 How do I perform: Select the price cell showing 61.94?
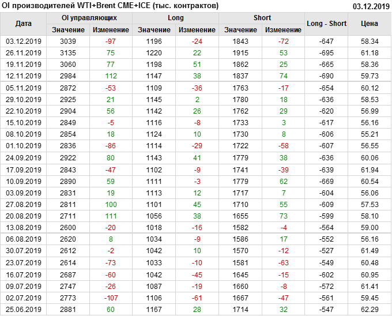[x=370, y=170]
